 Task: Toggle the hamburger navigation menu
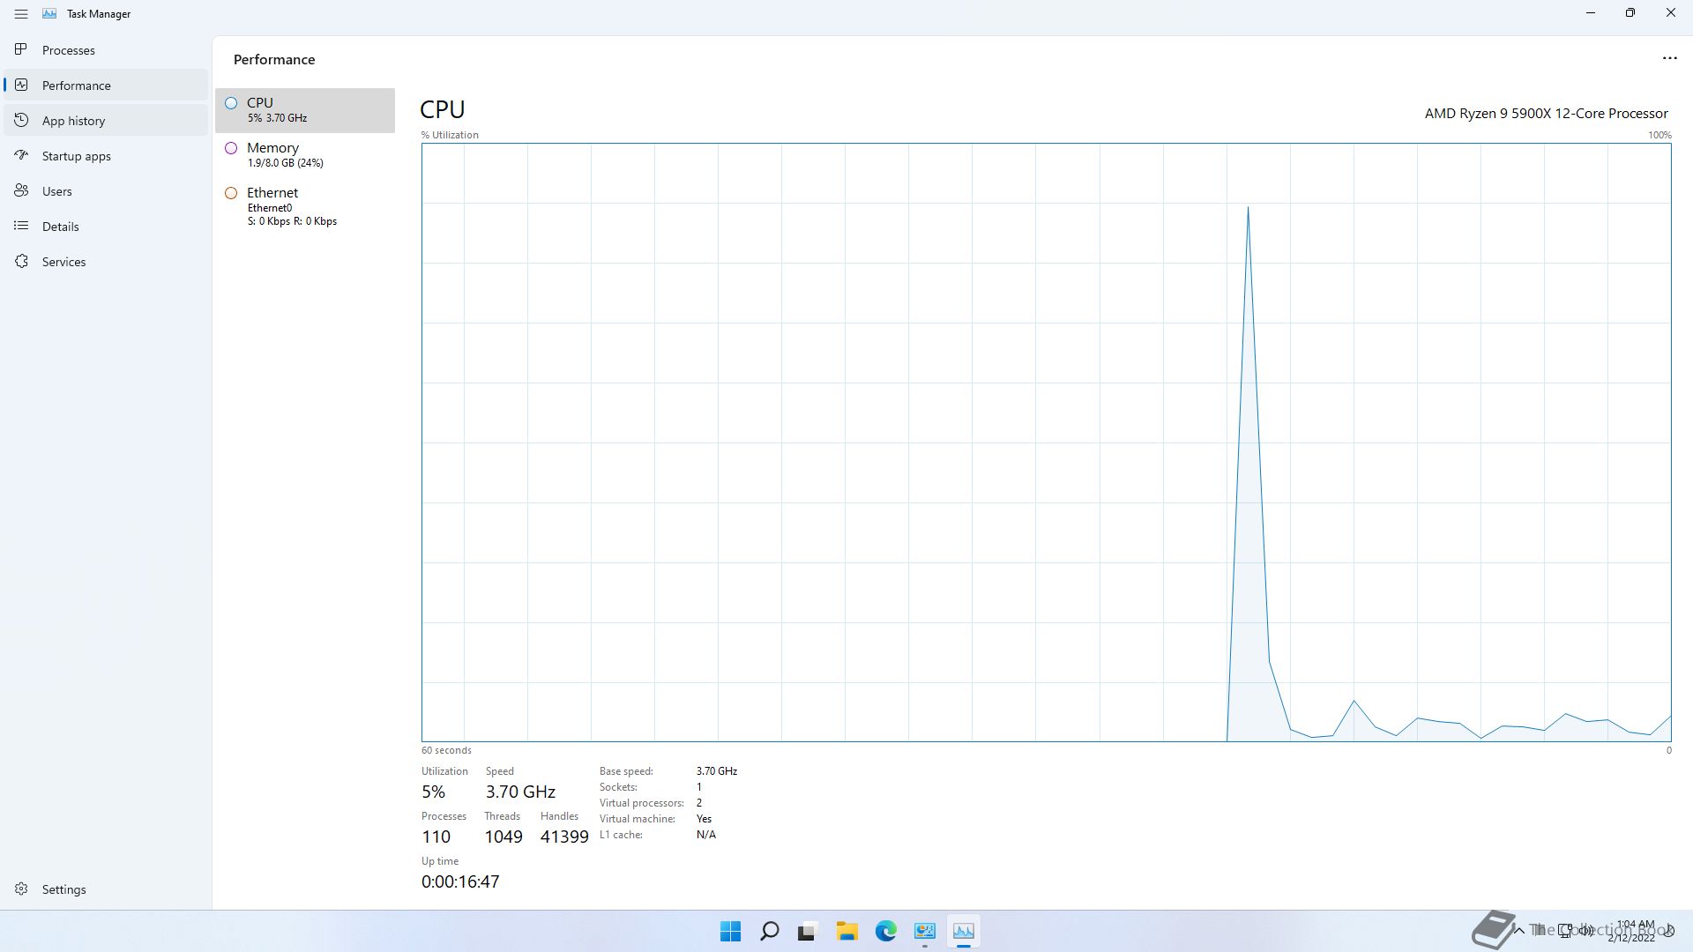[21, 14]
